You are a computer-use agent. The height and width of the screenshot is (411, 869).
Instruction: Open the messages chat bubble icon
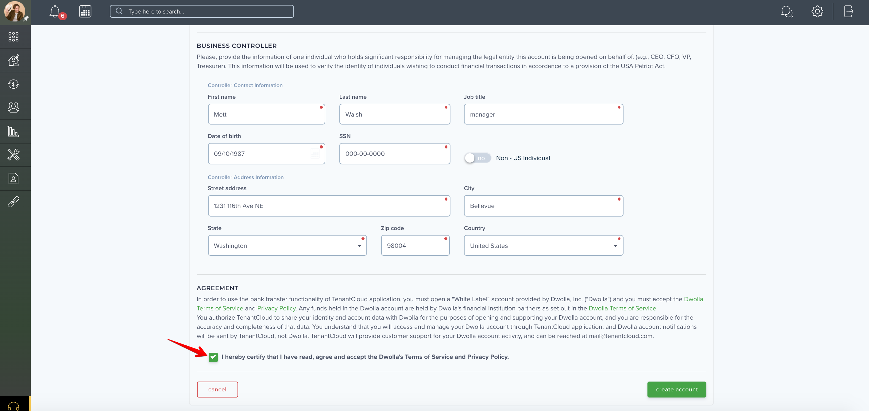[787, 11]
